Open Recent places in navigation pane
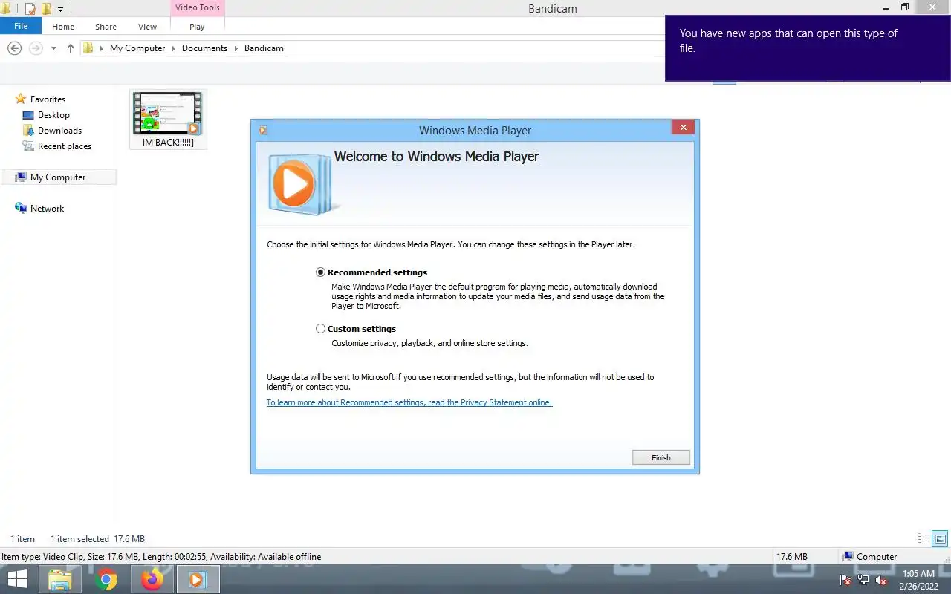 click(65, 146)
